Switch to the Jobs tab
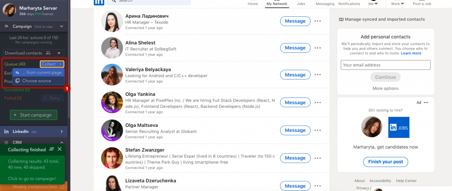This screenshot has width=452, height=191. pyautogui.click(x=301, y=4)
